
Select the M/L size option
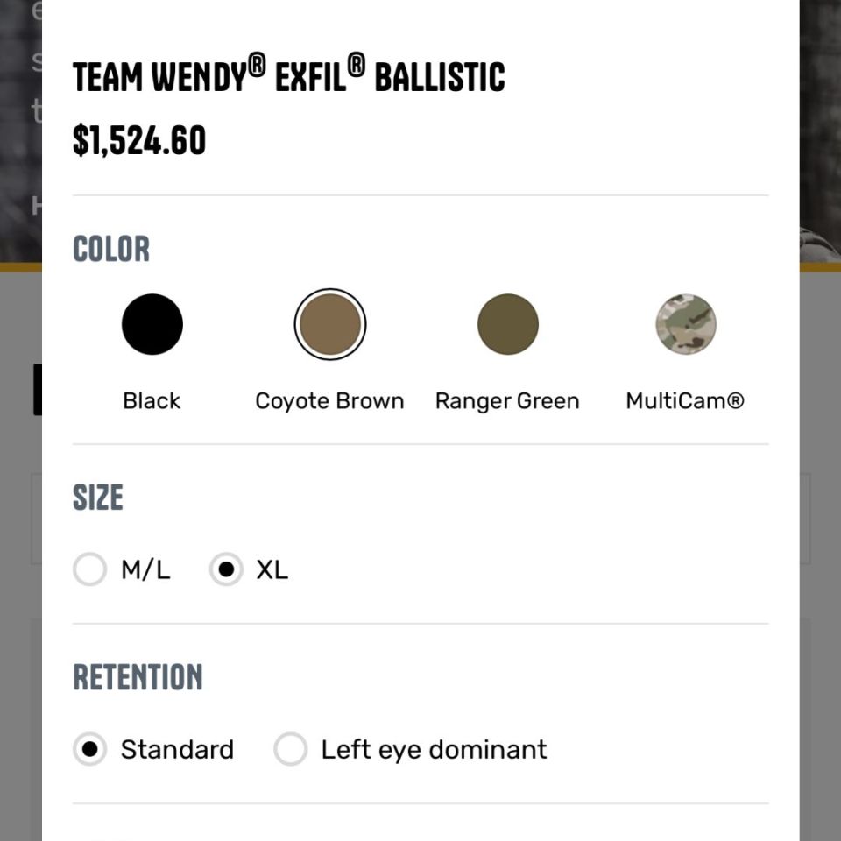pyautogui.click(x=89, y=569)
